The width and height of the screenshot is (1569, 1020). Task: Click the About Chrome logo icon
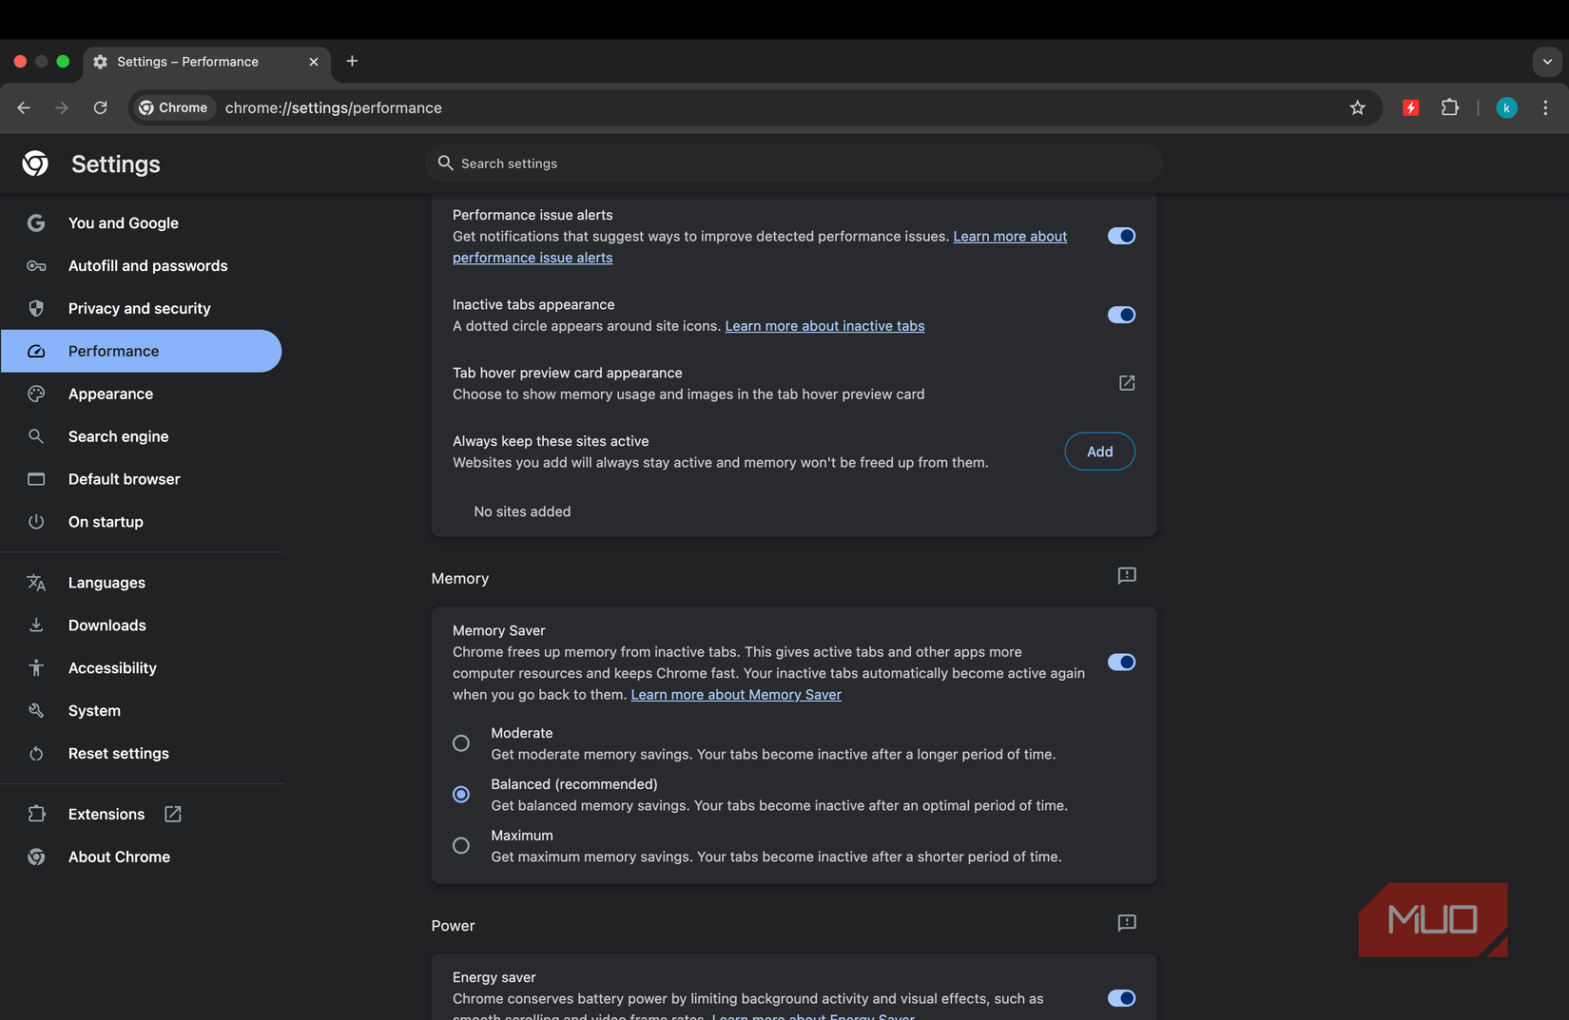click(x=36, y=857)
